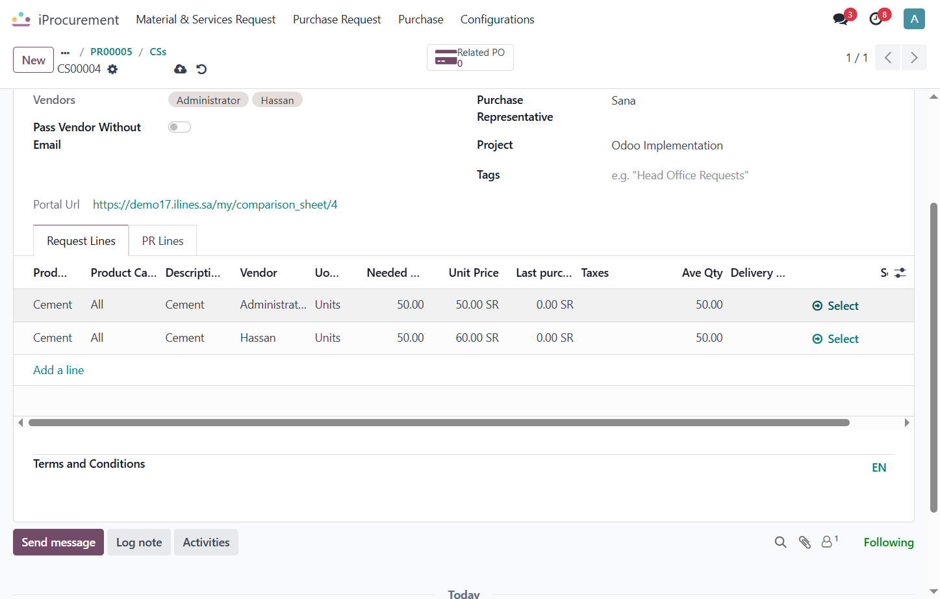940x599 pixels.
Task: Open the messages conversation icon
Action: tap(841, 19)
